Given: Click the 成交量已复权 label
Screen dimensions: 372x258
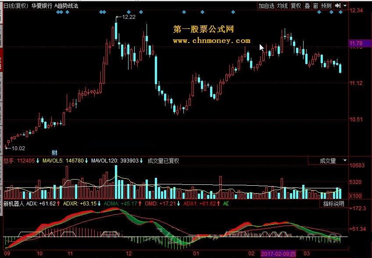Looking at the screenshot, I should pos(163,161).
